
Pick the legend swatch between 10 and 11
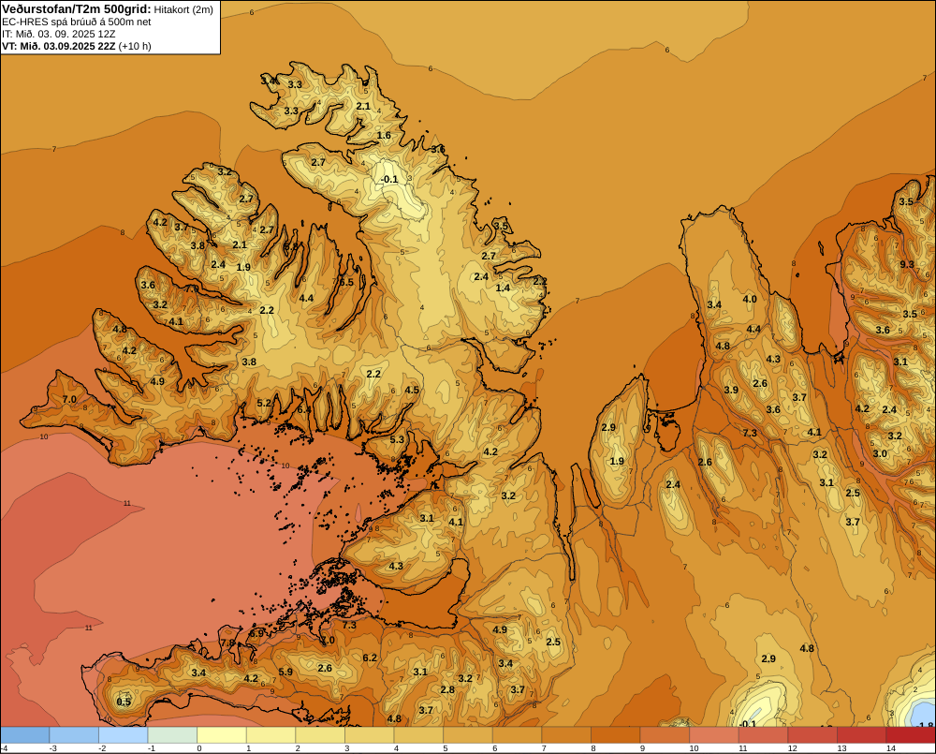714,735
